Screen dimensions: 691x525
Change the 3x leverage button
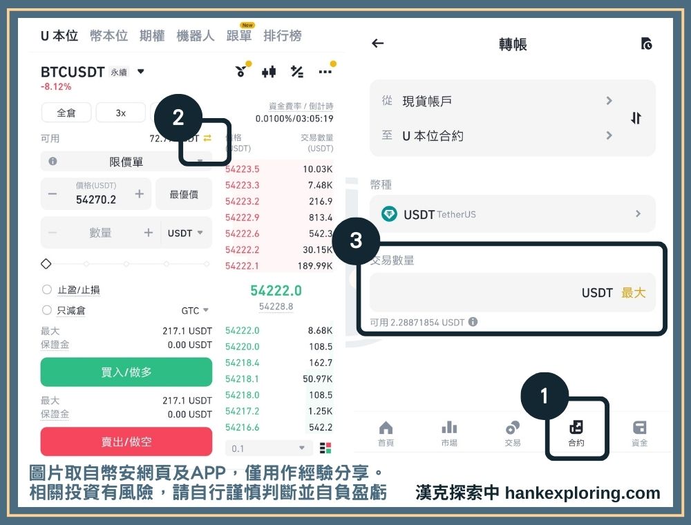[121, 113]
